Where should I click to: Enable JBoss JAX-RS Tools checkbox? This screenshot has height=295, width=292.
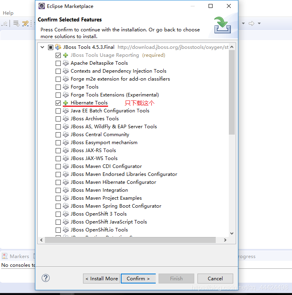click(58, 150)
